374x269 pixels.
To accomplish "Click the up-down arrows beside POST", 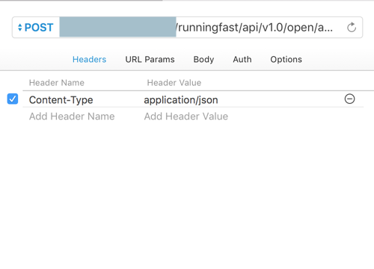I will [20, 28].
